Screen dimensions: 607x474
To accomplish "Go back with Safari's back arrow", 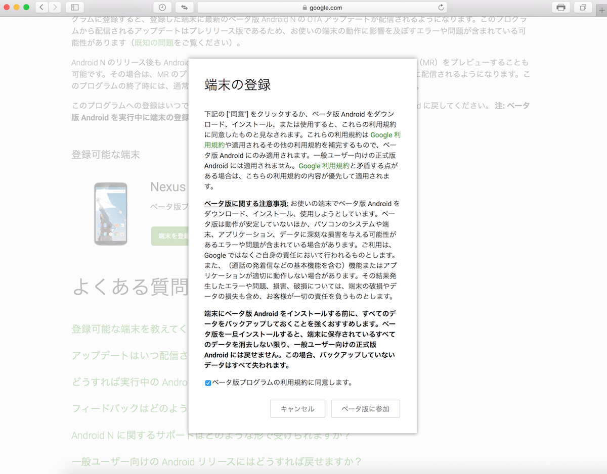I will click(41, 7).
